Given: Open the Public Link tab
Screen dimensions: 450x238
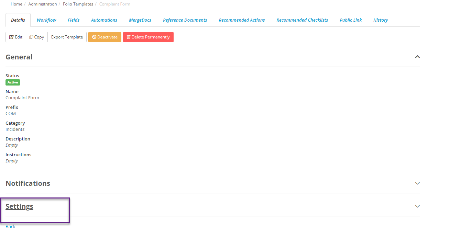Looking at the screenshot, I should click(351, 20).
